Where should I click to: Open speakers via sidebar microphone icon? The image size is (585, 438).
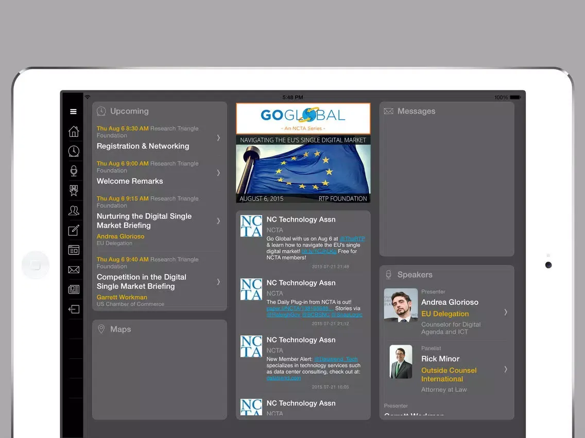tap(74, 171)
